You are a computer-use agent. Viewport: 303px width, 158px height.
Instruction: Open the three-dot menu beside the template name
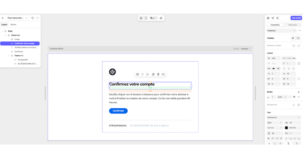(26, 18)
